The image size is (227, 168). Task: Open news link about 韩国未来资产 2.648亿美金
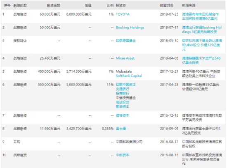pos(201,60)
